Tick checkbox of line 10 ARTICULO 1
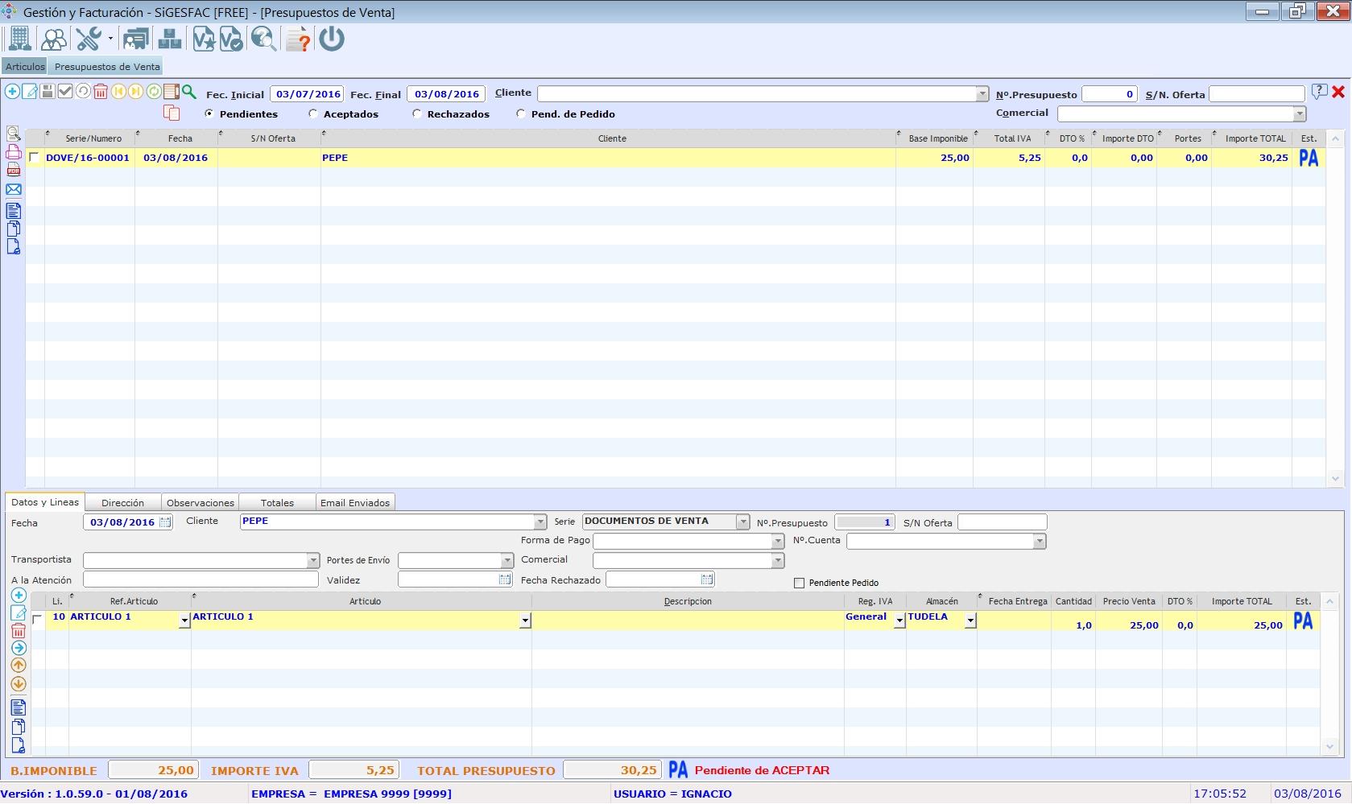This screenshot has height=804, width=1352. point(37,619)
